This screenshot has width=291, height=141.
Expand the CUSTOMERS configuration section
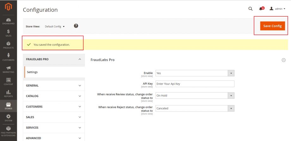click(x=54, y=106)
